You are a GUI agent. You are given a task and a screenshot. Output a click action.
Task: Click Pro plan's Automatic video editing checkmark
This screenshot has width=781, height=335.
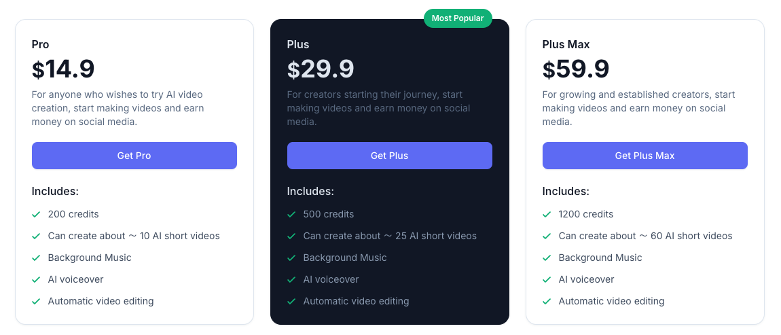pos(37,301)
